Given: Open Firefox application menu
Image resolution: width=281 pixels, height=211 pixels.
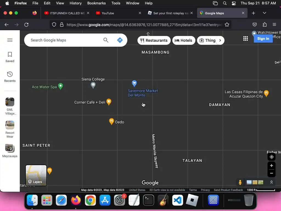Looking at the screenshot, I should (274, 24).
